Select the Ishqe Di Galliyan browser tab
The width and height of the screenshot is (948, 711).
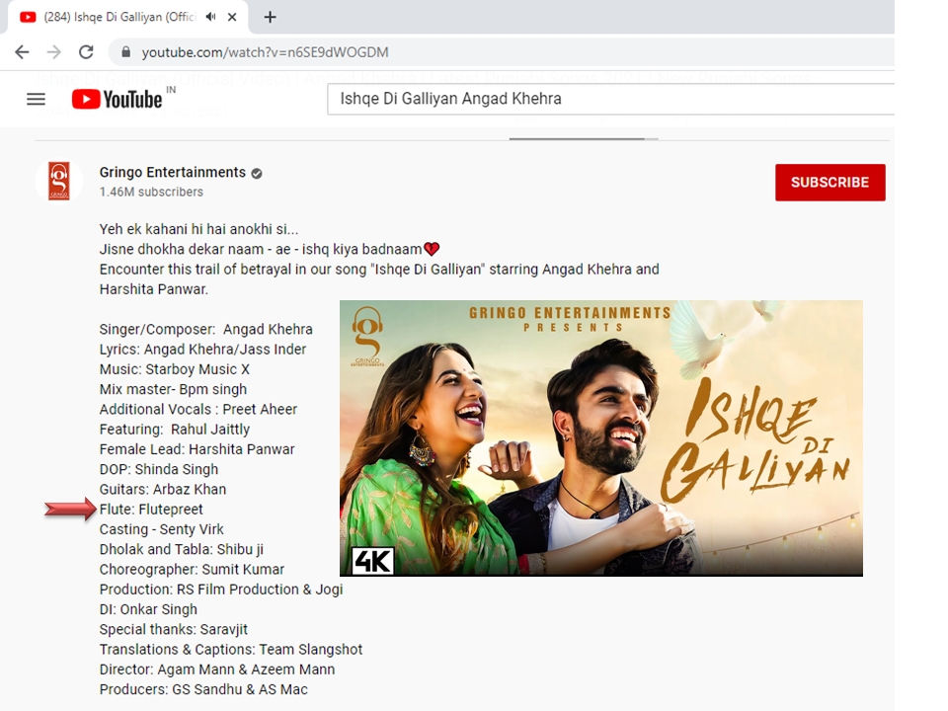click(x=109, y=17)
